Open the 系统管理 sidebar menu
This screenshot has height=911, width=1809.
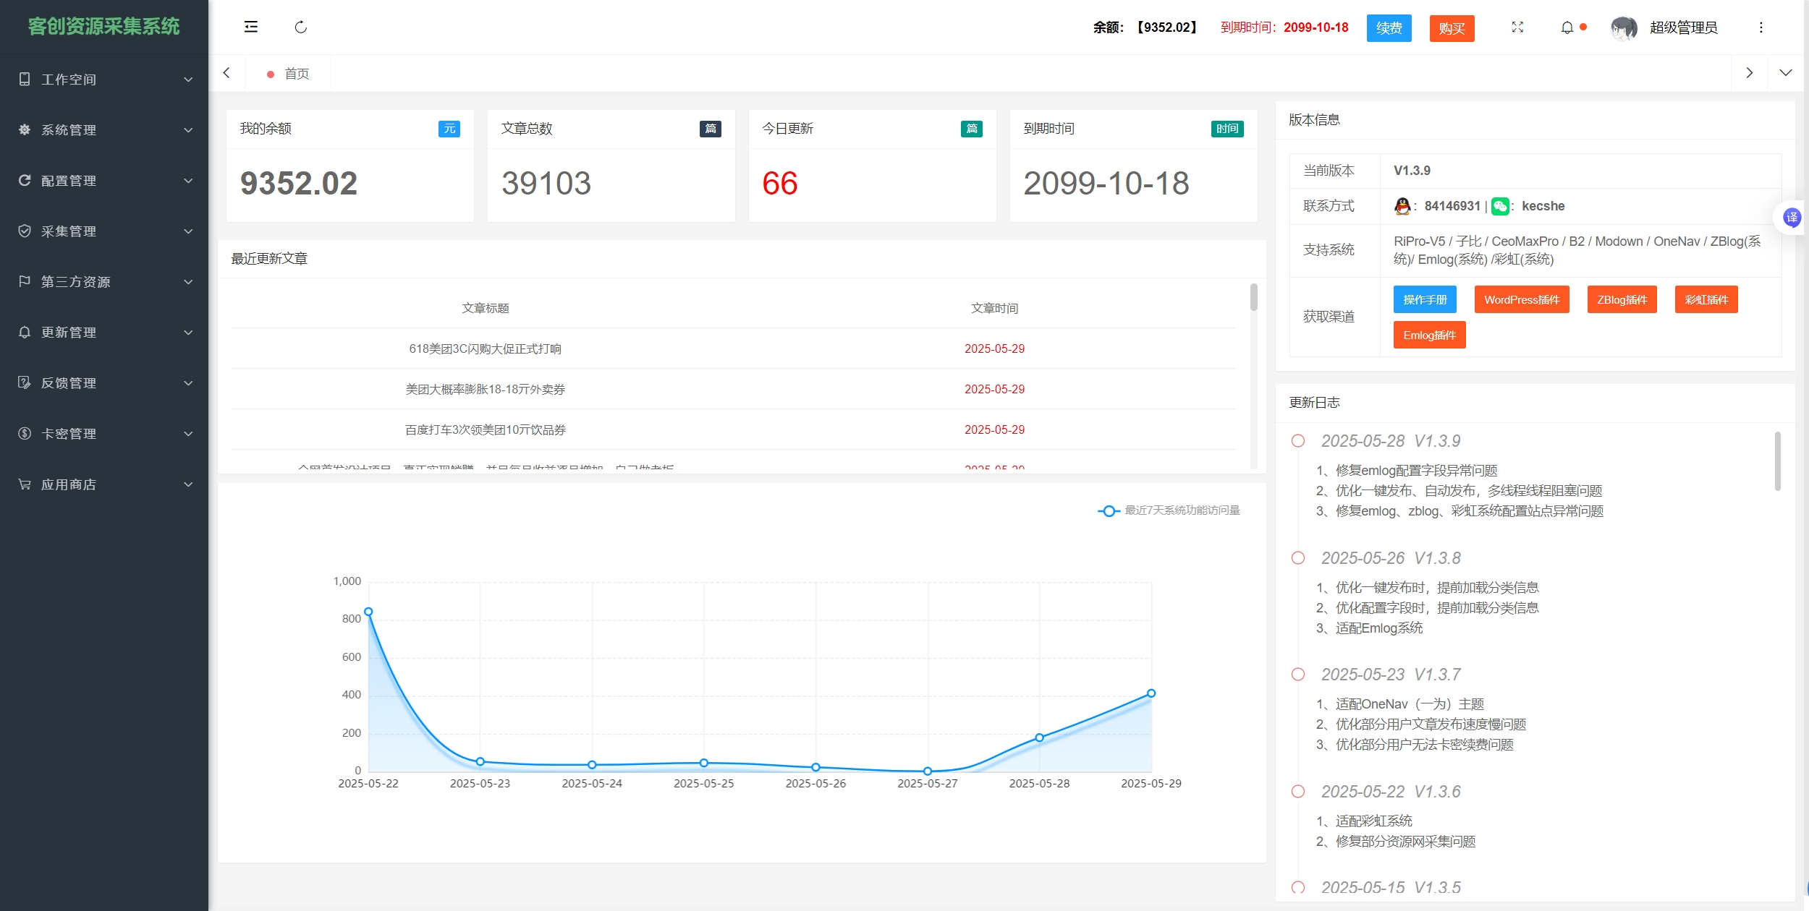pyautogui.click(x=104, y=130)
